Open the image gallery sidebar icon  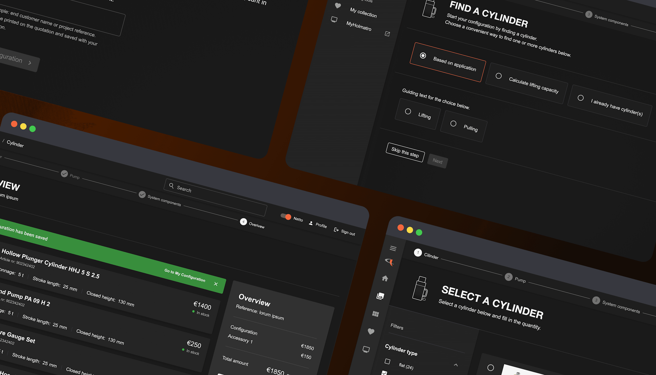[x=380, y=296]
